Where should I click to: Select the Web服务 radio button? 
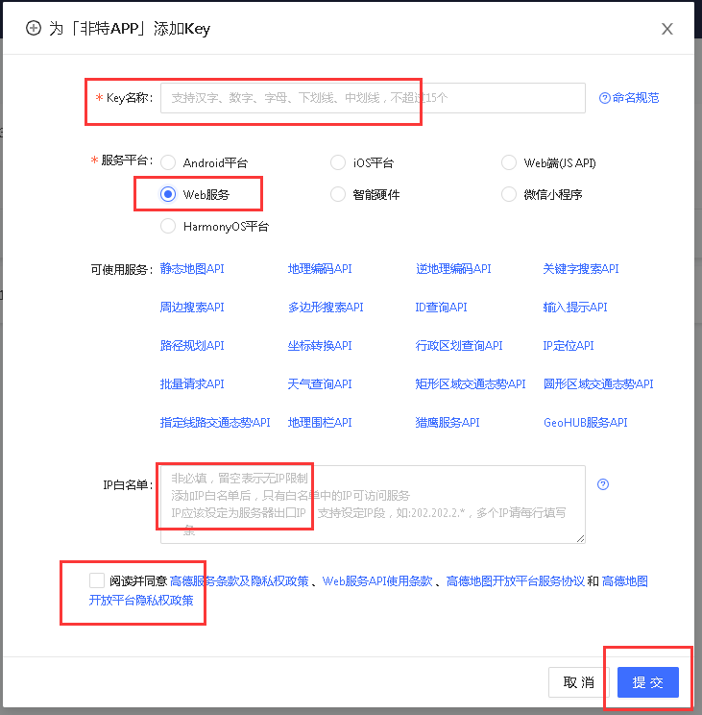(168, 194)
